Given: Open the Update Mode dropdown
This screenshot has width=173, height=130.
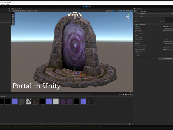Looking at the screenshot, I should pos(168,30).
